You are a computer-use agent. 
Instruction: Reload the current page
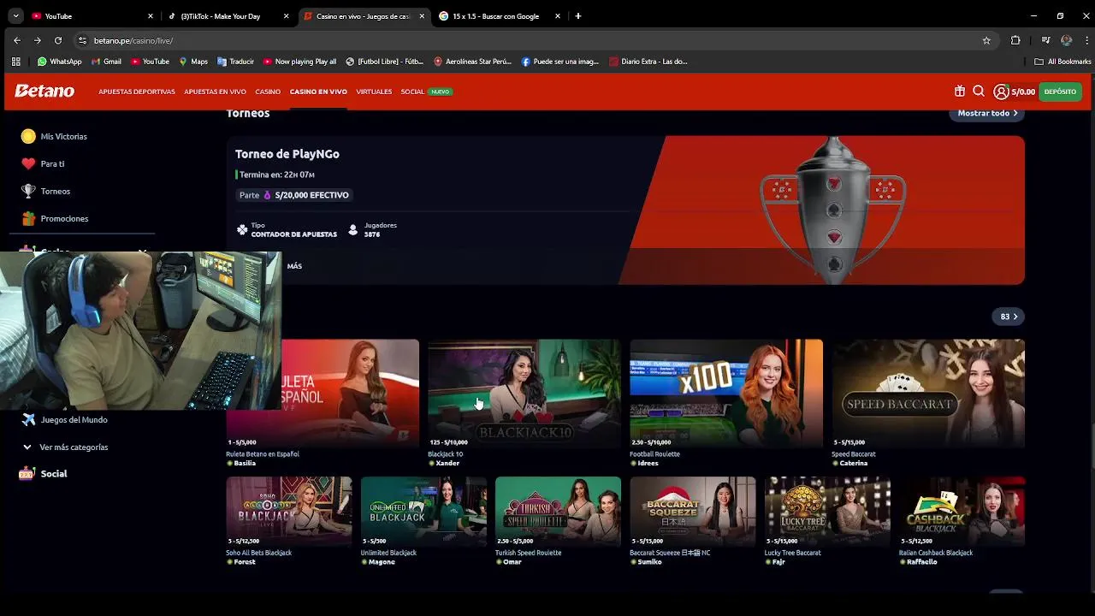coord(58,40)
